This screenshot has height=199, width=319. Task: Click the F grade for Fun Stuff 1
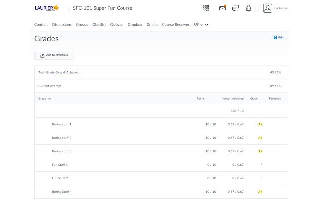(x=261, y=165)
